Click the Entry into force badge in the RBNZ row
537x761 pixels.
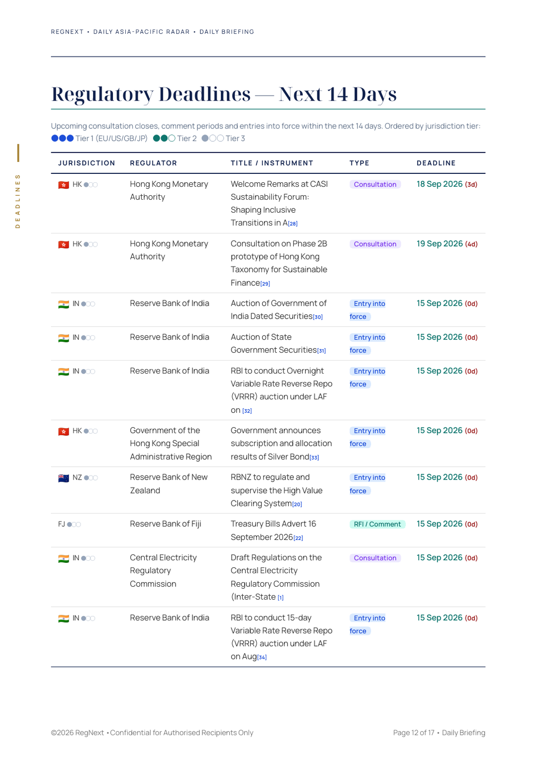[x=368, y=484]
